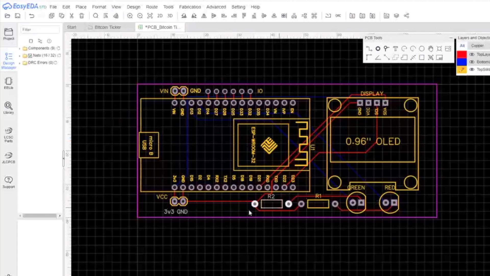Click the zoom in toolbar icon
This screenshot has width=490, height=276.
[x=130, y=16]
